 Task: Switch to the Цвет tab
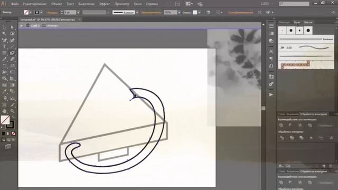pyautogui.click(x=297, y=22)
